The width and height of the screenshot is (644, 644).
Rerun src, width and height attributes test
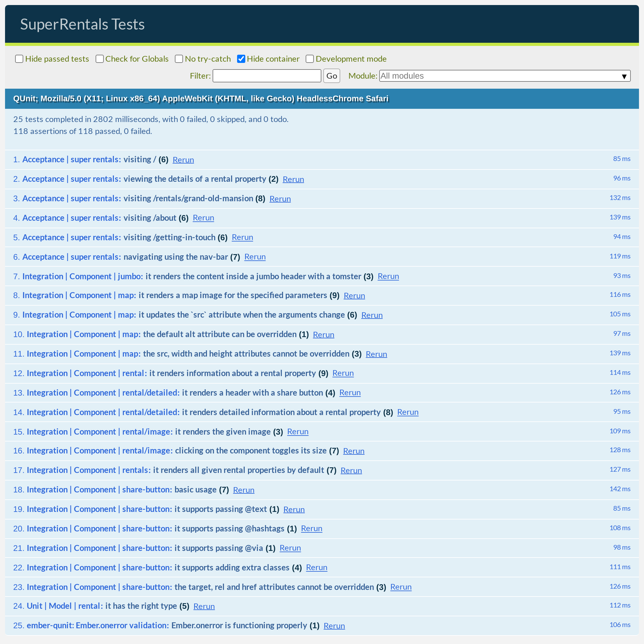click(x=376, y=354)
